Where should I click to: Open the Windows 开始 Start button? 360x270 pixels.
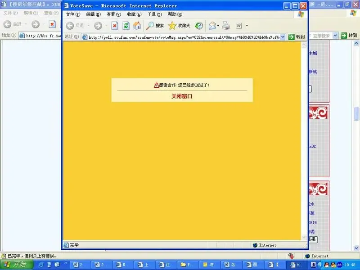point(17,265)
